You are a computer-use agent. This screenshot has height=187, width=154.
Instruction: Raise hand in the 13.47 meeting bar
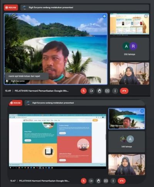point(99,181)
